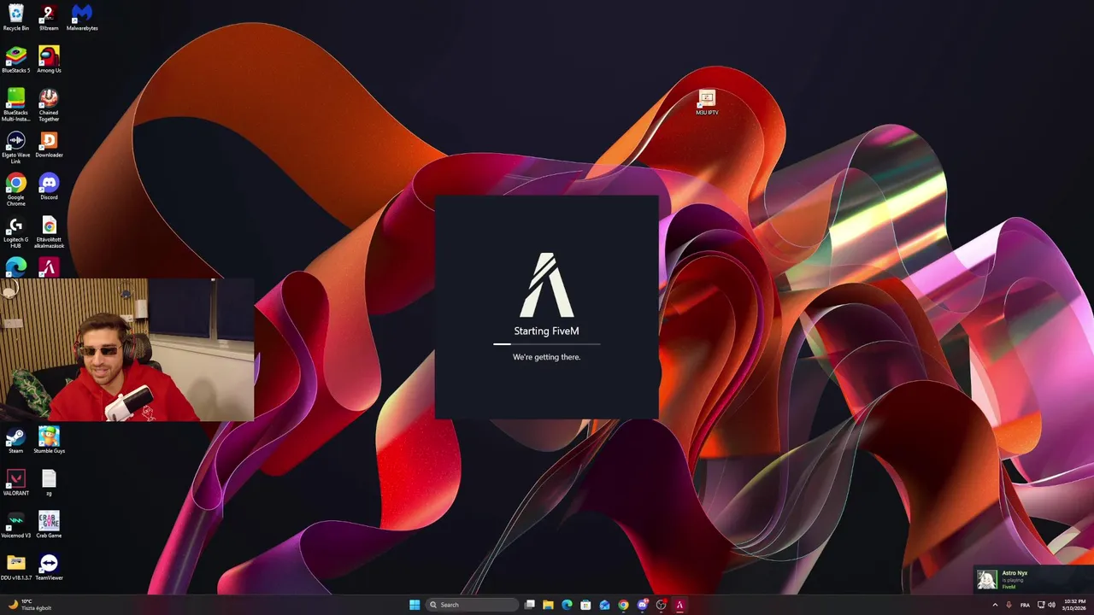The height and width of the screenshot is (615, 1094).
Task: Open Microsoft Edge in the taskbar
Action: 567,605
